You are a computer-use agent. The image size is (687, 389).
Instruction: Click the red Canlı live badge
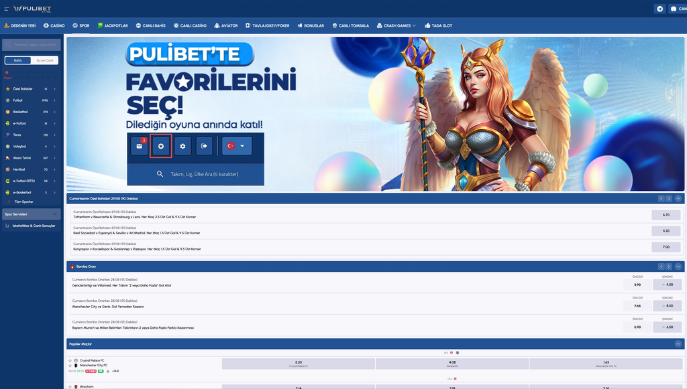click(91, 371)
